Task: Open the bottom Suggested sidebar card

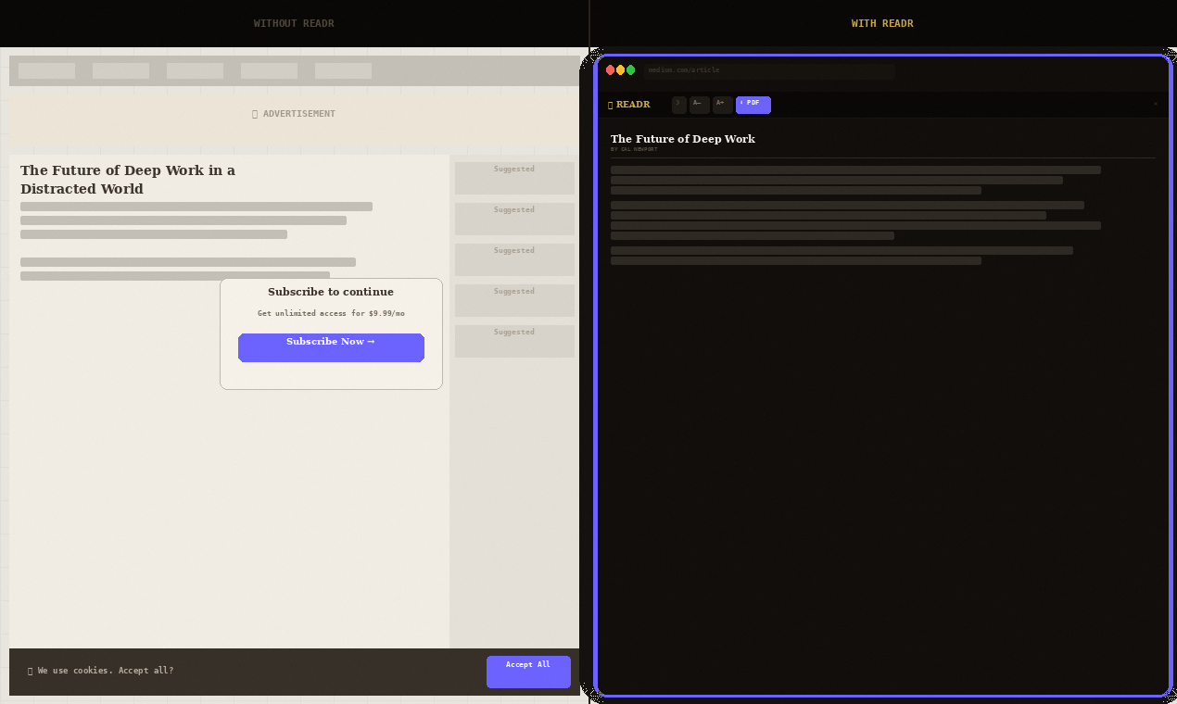Action: click(514, 341)
